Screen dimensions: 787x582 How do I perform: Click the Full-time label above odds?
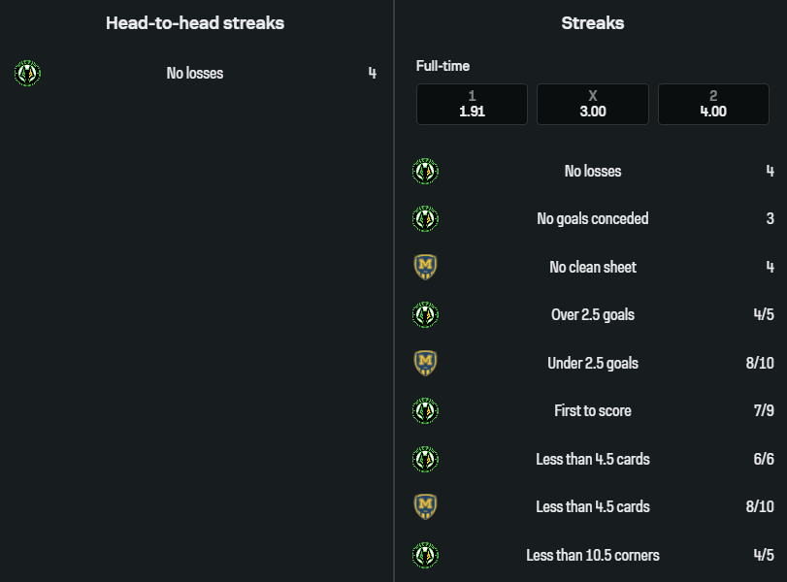[443, 66]
